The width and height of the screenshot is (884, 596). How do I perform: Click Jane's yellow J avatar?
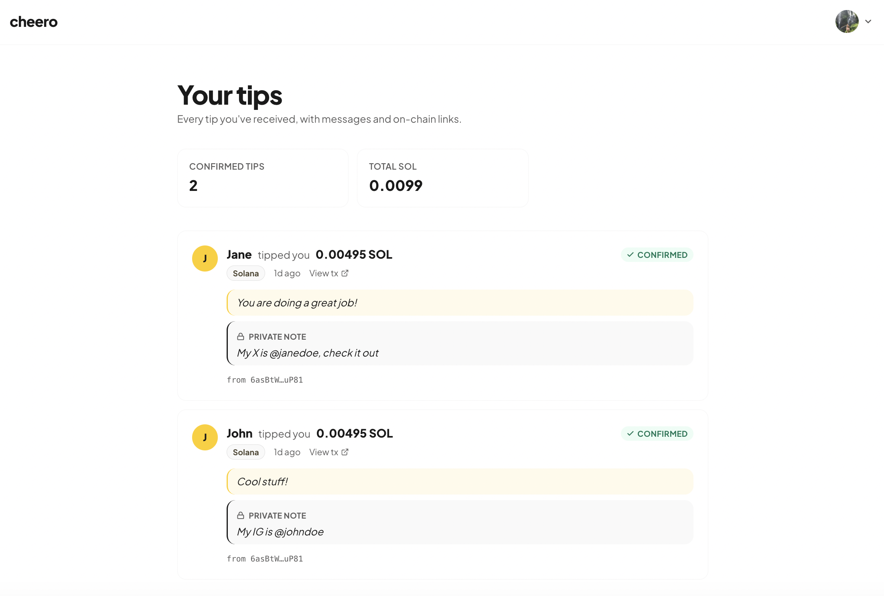205,259
